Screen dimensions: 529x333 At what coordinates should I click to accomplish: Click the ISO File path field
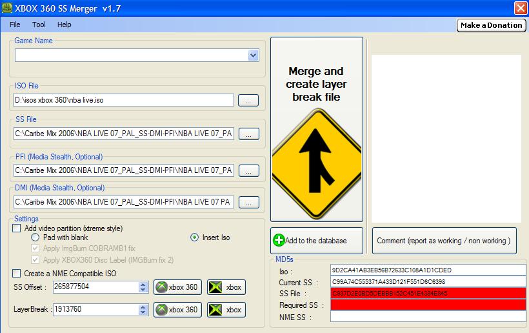tap(123, 100)
